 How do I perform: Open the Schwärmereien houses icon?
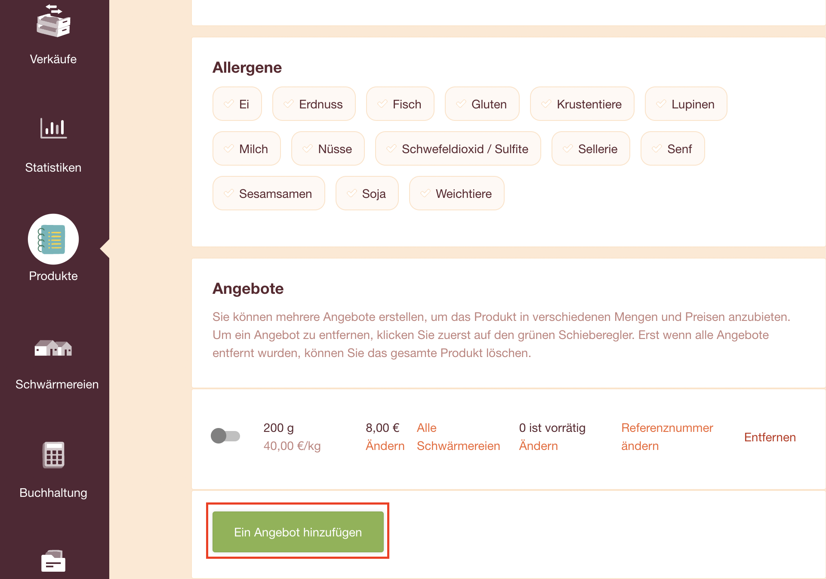pyautogui.click(x=53, y=348)
